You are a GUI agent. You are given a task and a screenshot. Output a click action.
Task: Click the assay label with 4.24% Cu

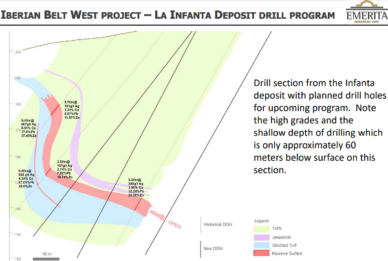tap(27, 178)
